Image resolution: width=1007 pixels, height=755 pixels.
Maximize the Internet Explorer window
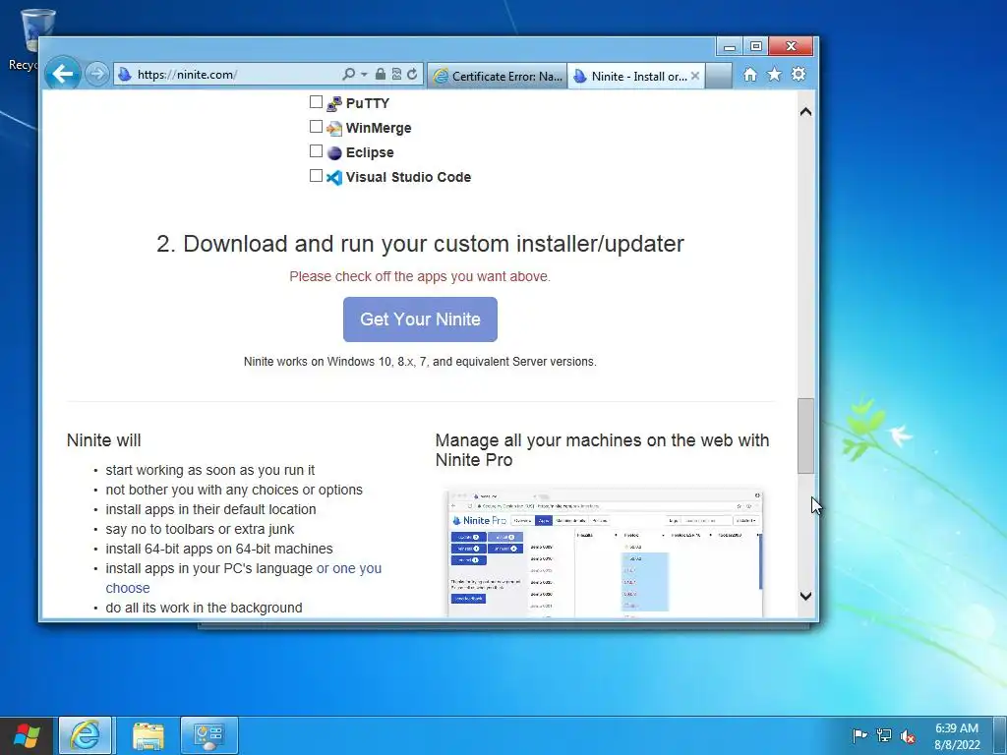click(756, 46)
